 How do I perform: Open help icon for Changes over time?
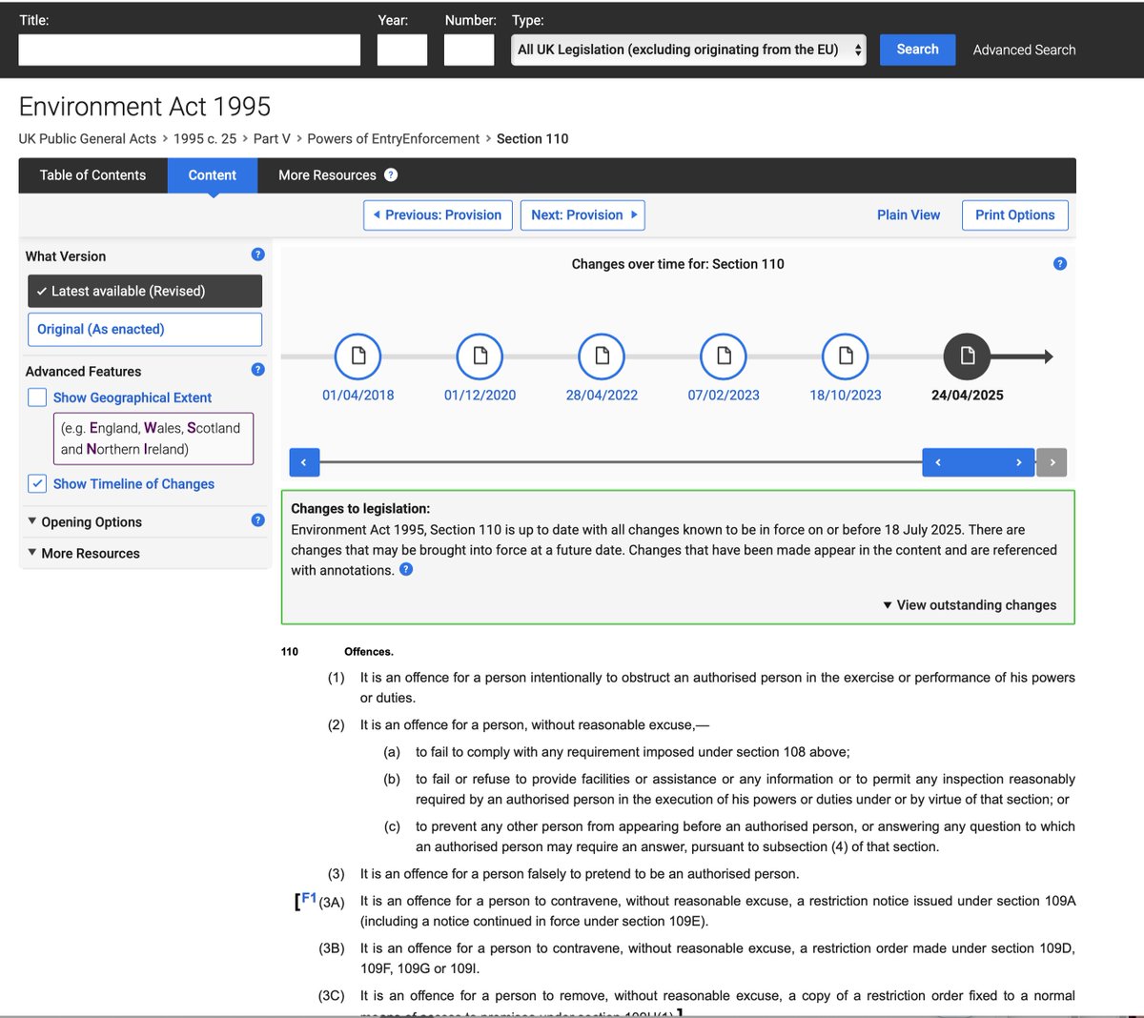1060,264
